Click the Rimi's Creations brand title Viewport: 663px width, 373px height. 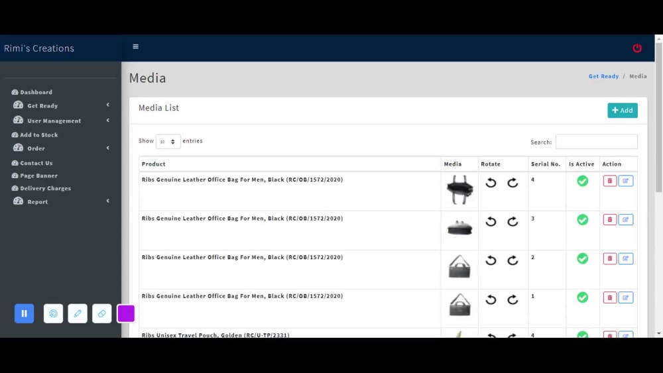tap(39, 48)
